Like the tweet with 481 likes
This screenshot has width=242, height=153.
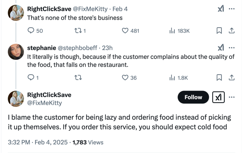pos(125,31)
